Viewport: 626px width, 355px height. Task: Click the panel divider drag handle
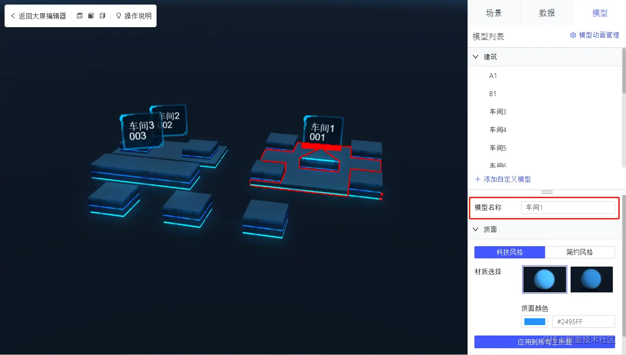click(547, 192)
